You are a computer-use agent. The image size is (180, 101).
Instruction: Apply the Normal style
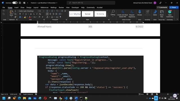[x=87, y=14]
